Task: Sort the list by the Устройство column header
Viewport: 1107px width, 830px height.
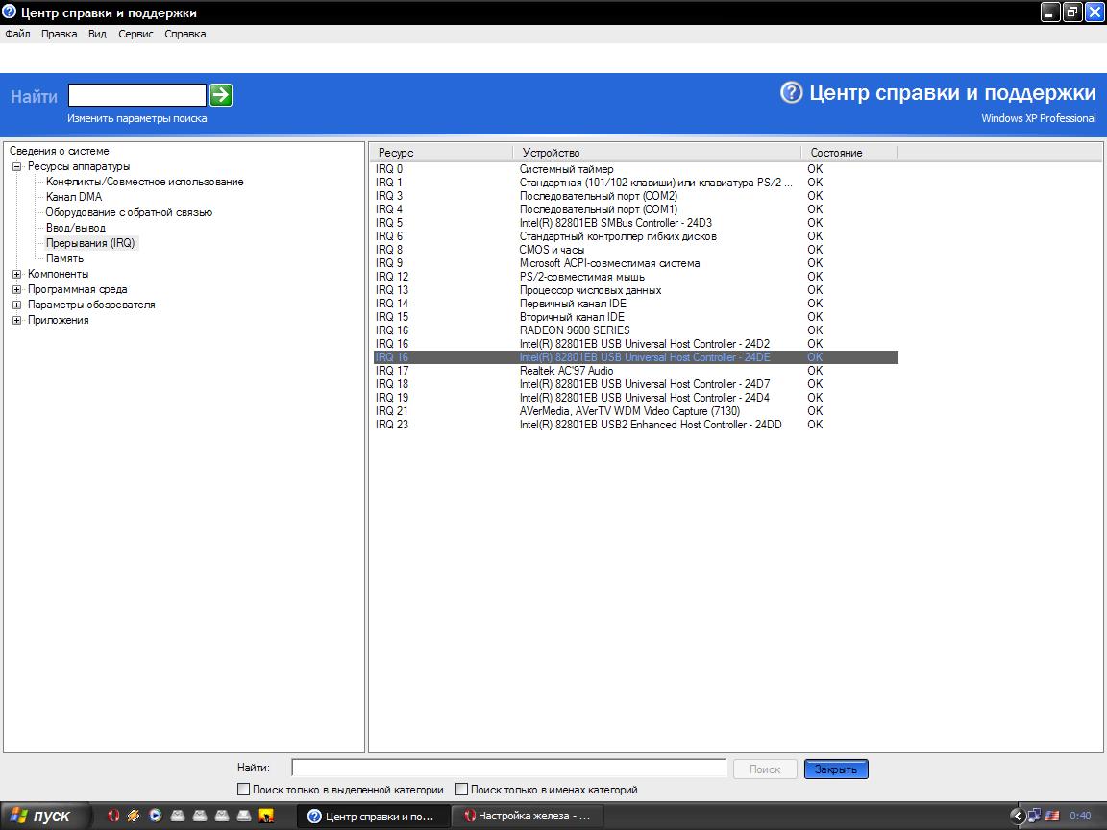Action: click(x=656, y=153)
